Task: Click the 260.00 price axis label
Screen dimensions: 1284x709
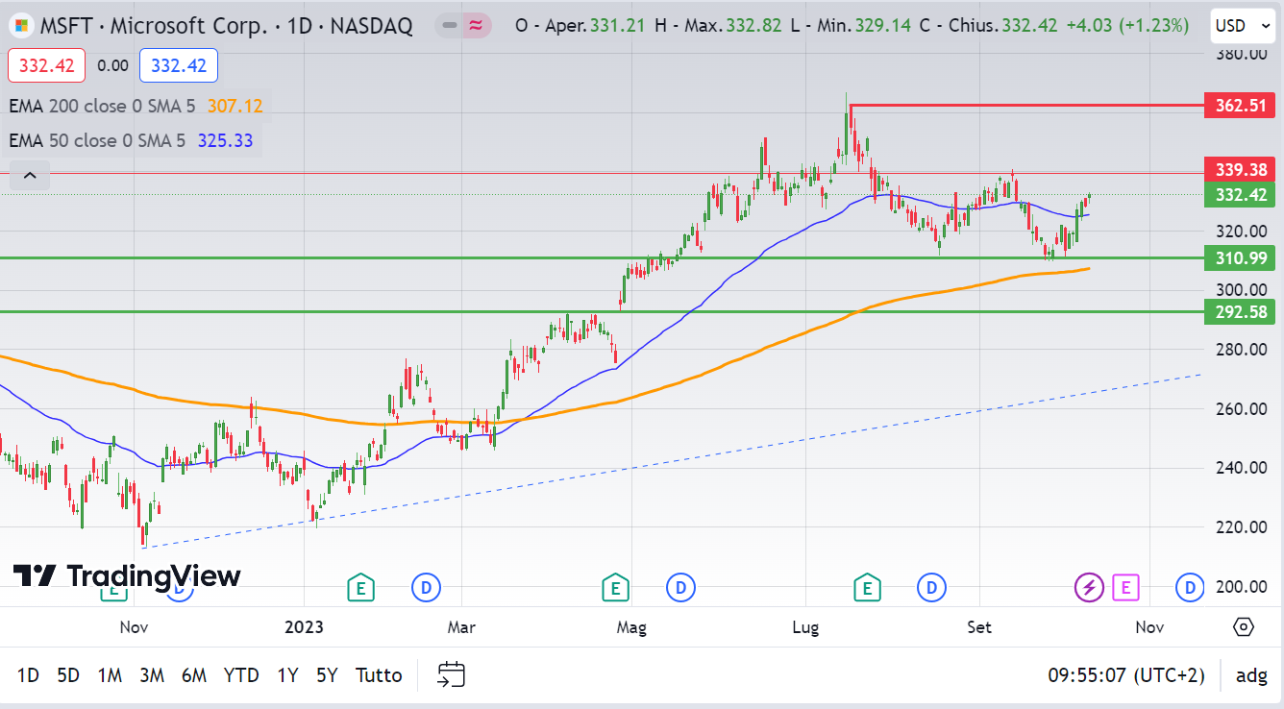Action: [x=1240, y=408]
